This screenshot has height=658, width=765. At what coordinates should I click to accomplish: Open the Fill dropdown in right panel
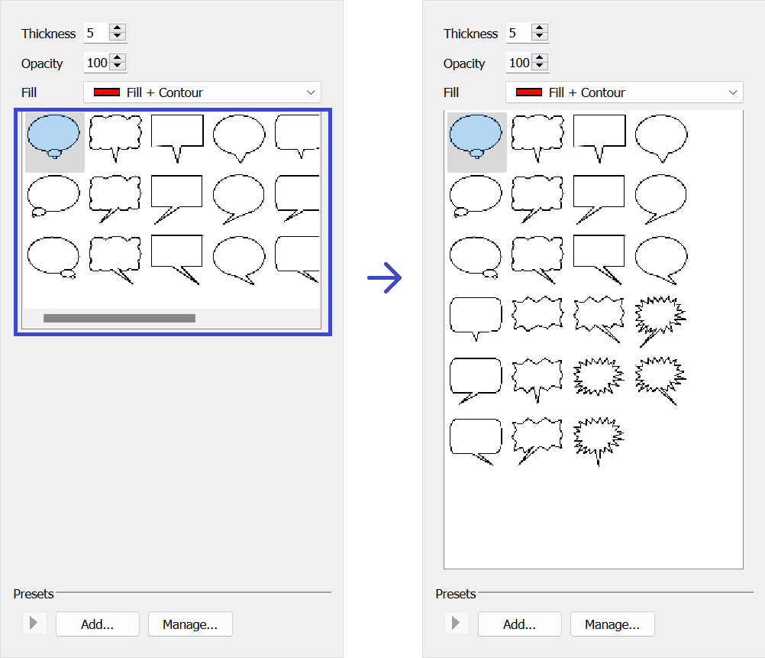click(x=625, y=92)
